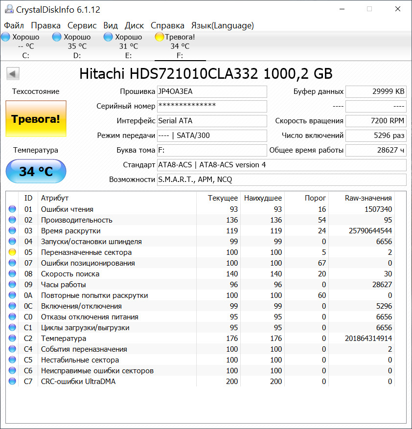Click the ID column header
This screenshot has width=412, height=429.
[28, 198]
